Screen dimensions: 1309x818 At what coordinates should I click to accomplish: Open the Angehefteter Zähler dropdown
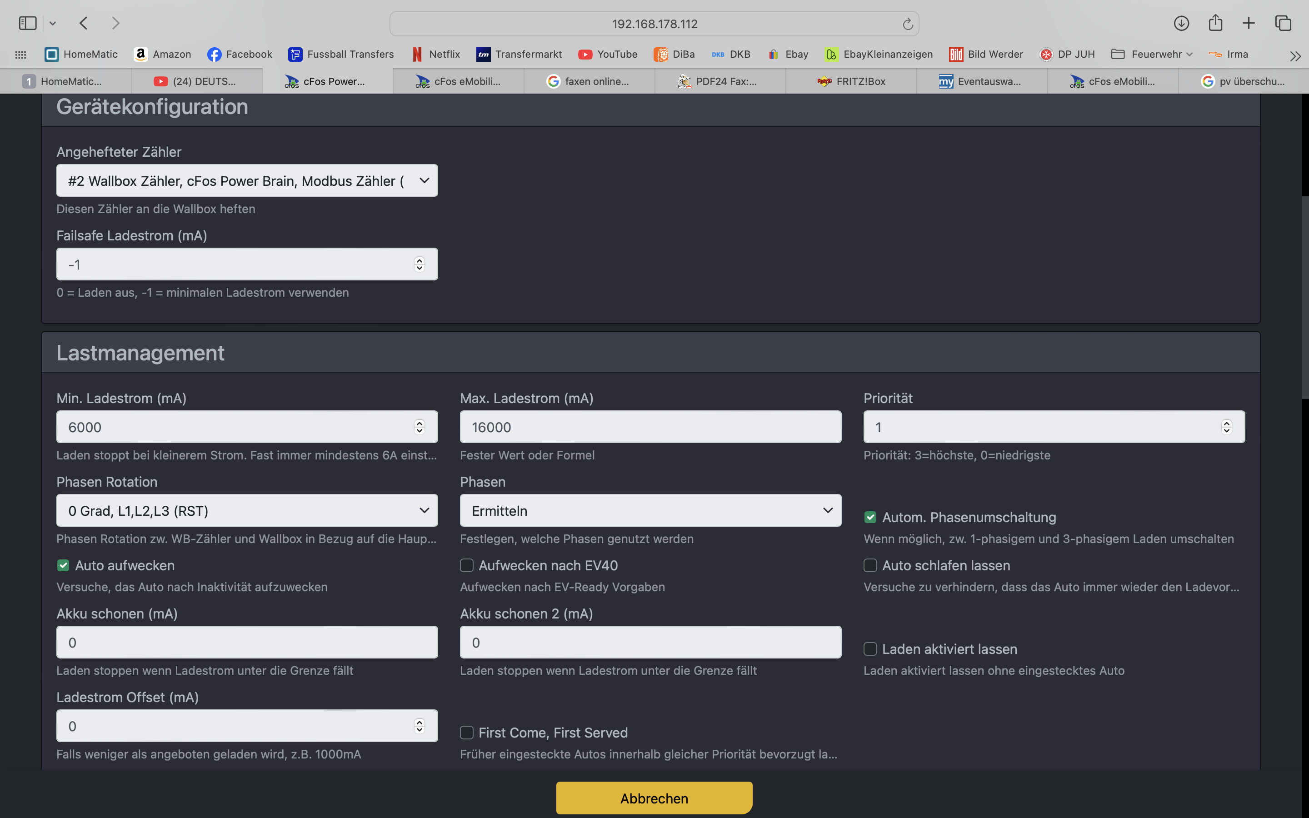(247, 181)
